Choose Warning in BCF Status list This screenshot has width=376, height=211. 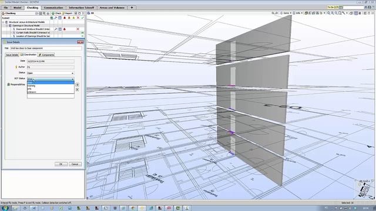coord(51,86)
